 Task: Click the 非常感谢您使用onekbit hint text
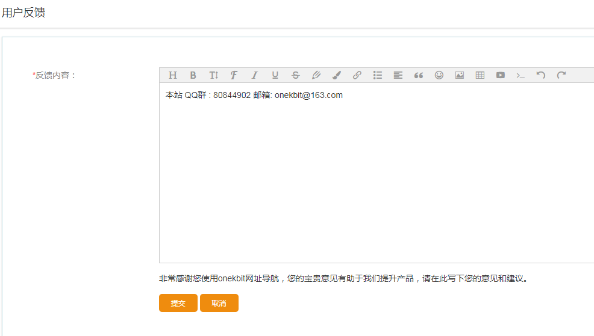click(x=343, y=278)
